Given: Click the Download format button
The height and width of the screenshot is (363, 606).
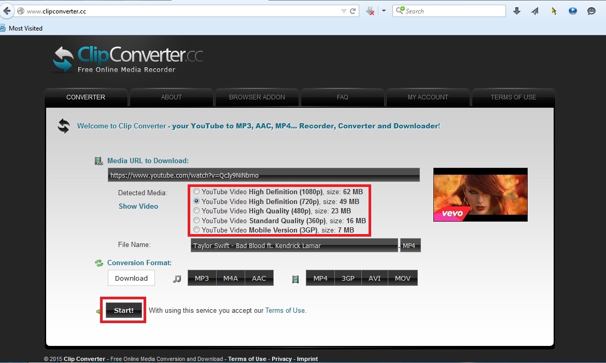Looking at the screenshot, I should (131, 278).
